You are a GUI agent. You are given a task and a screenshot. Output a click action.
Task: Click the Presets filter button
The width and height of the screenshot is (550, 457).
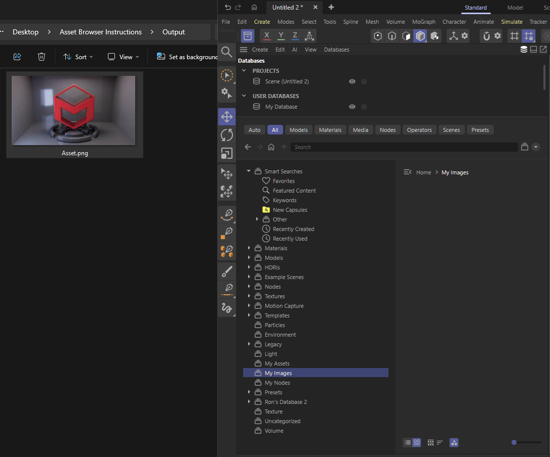pos(480,130)
